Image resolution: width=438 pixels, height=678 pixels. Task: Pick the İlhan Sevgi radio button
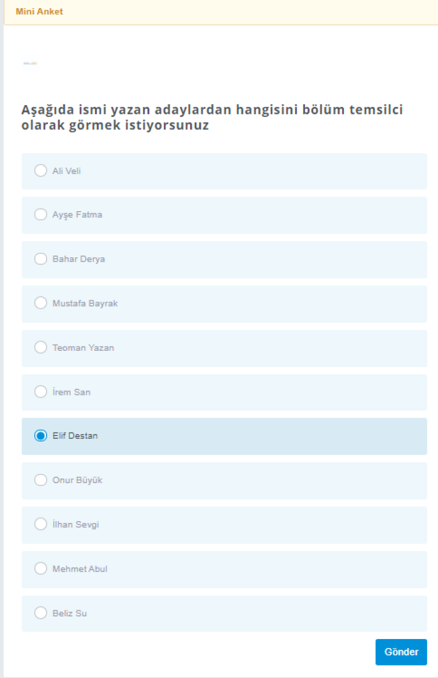coord(41,524)
